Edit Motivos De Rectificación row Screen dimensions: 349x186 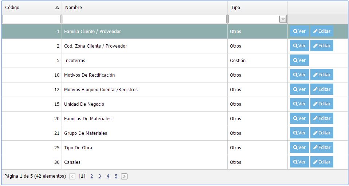322,75
